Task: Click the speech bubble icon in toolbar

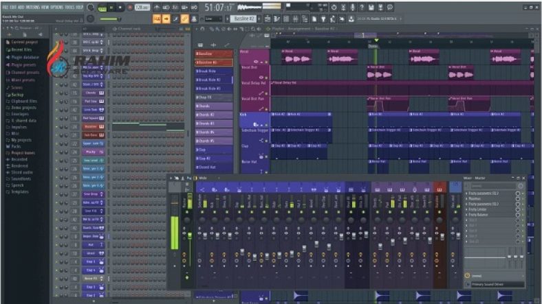Action: point(390,8)
